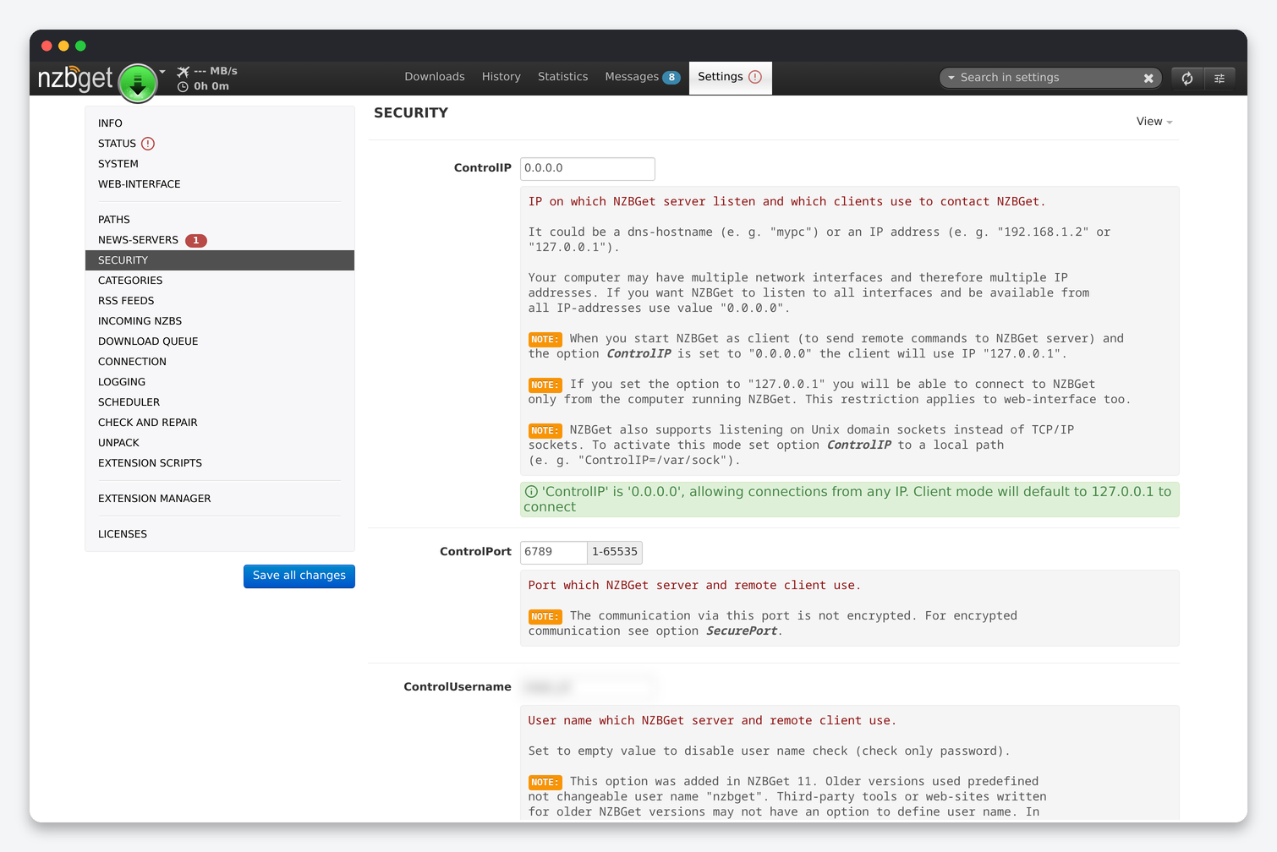Click the --- MB/s speed readout
The width and height of the screenshot is (1277, 852).
coord(216,71)
